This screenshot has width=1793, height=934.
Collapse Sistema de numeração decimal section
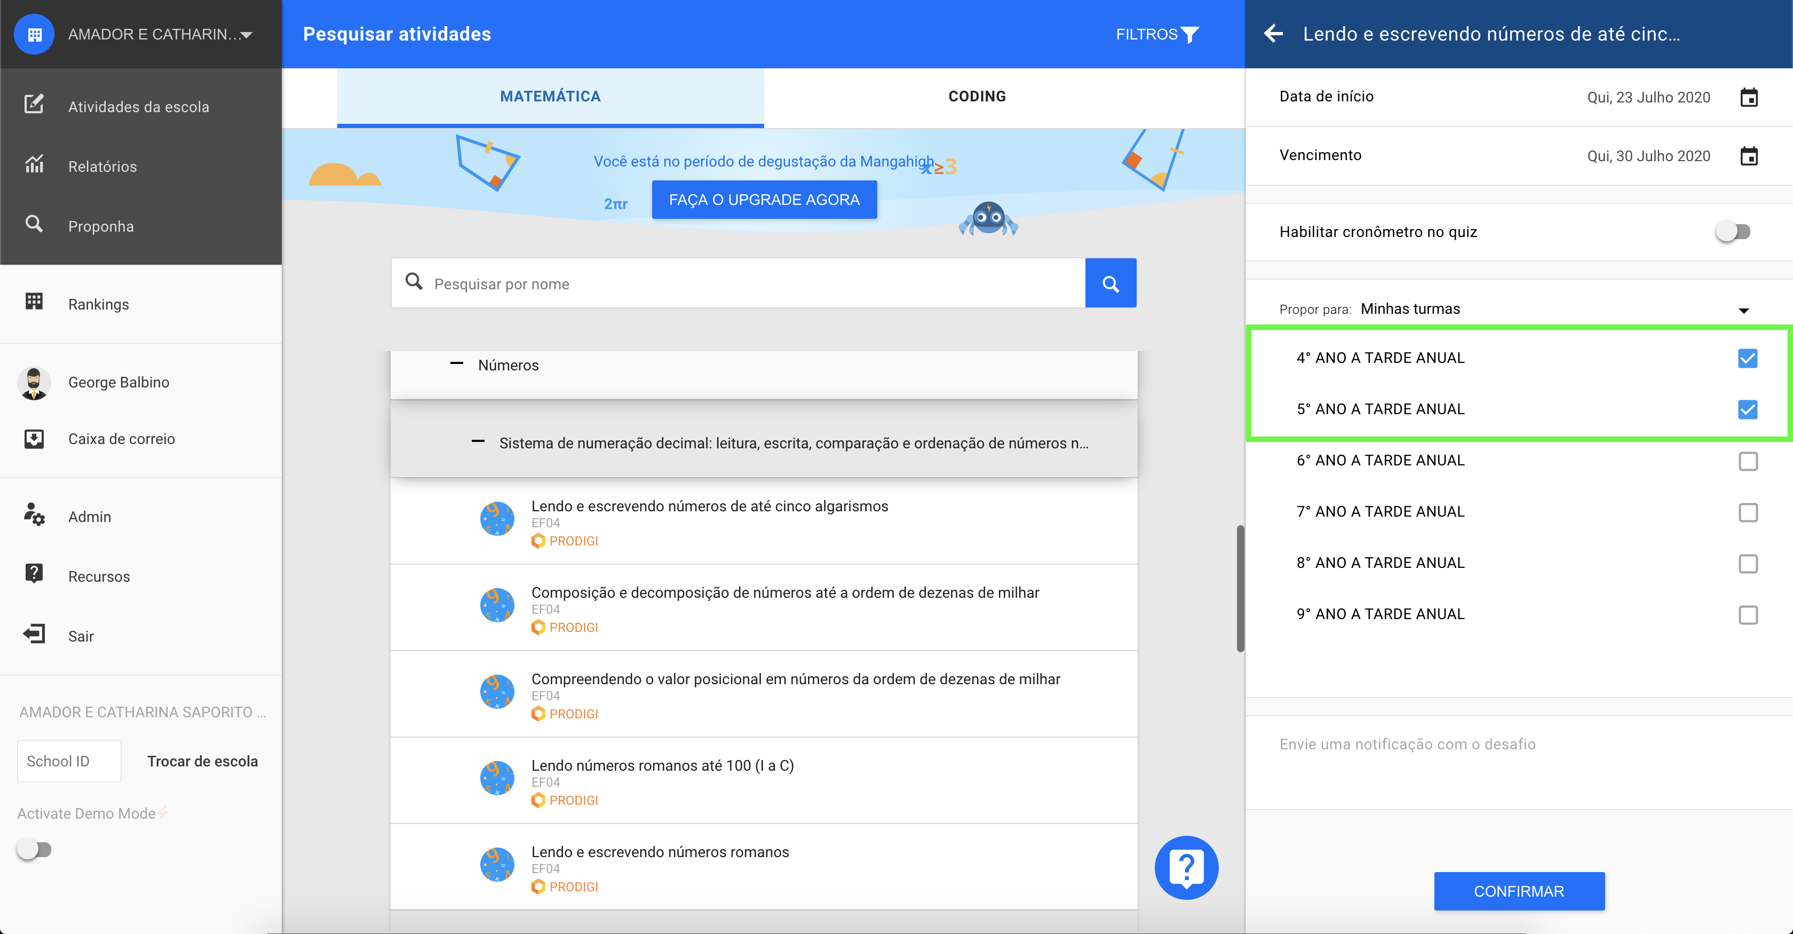(478, 441)
